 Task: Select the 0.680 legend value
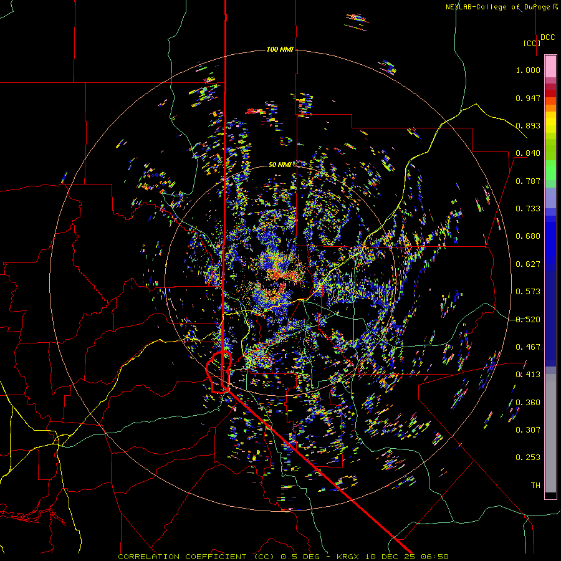tap(528, 236)
